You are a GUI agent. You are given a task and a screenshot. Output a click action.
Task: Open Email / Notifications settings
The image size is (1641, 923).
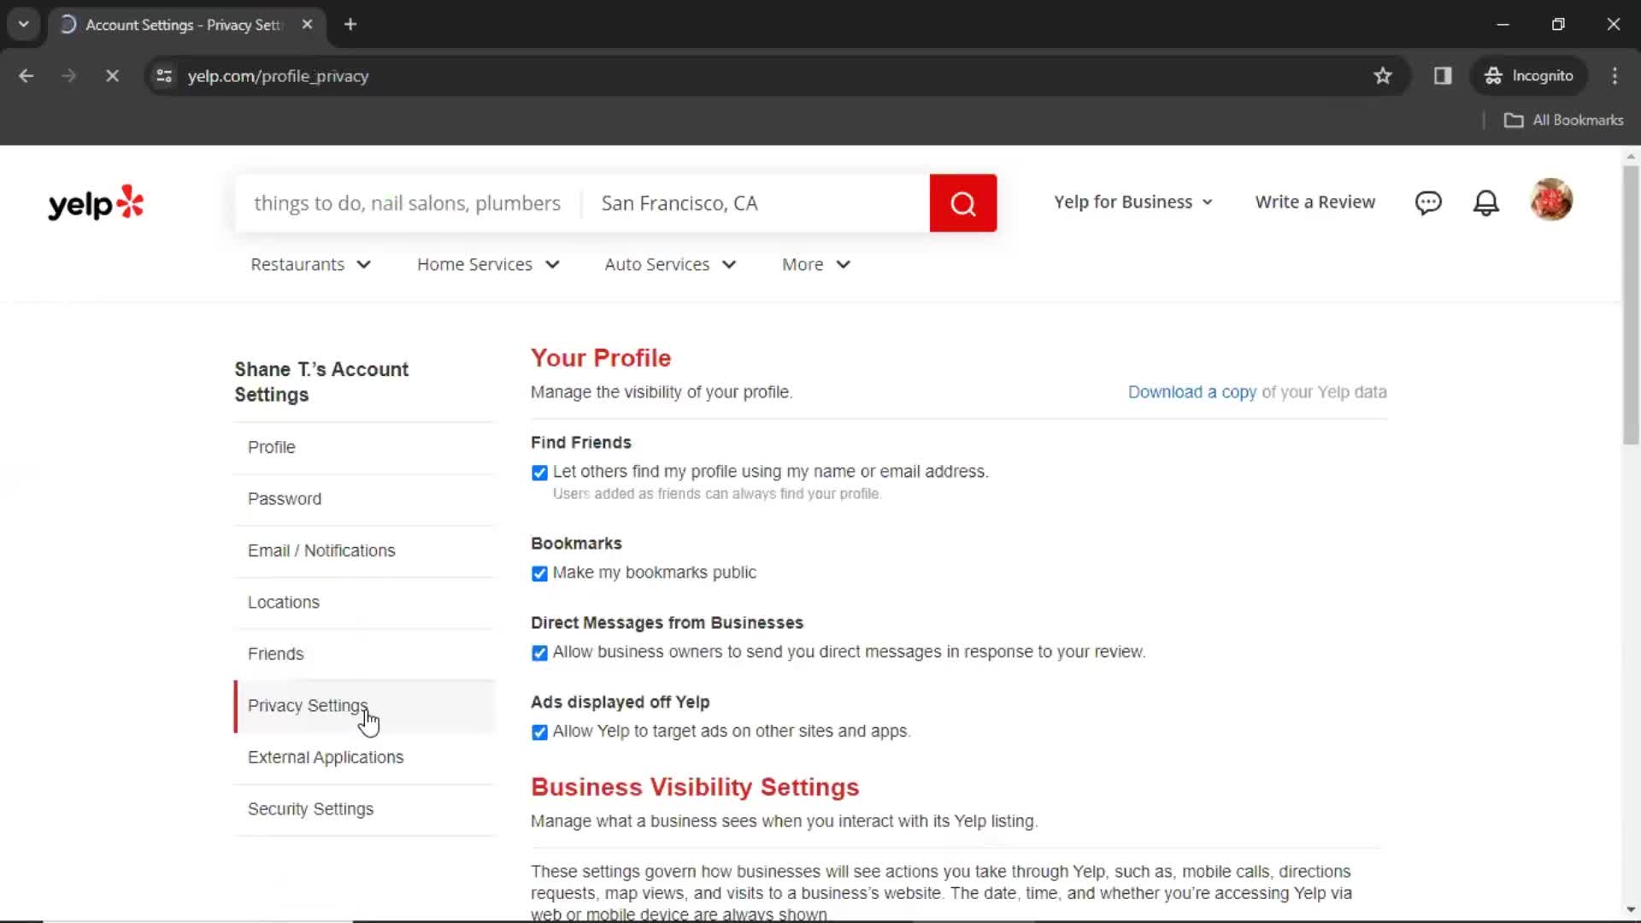(365, 551)
